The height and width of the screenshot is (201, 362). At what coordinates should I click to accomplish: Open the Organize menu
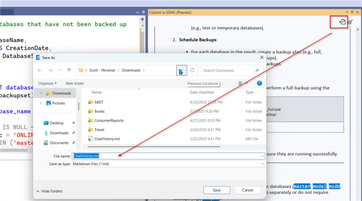pyautogui.click(x=47, y=83)
